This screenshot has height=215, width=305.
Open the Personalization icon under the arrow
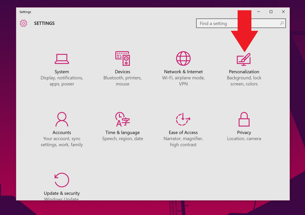pyautogui.click(x=244, y=59)
